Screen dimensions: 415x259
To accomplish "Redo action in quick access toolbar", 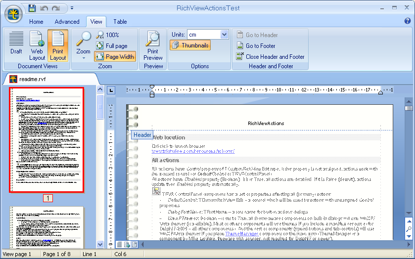I will coord(56,8).
